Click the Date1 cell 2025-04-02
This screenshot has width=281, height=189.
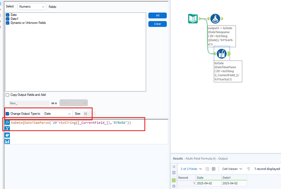click(234, 183)
